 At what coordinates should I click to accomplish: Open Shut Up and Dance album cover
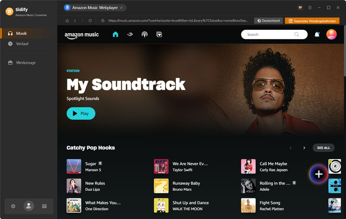pyautogui.click(x=161, y=205)
